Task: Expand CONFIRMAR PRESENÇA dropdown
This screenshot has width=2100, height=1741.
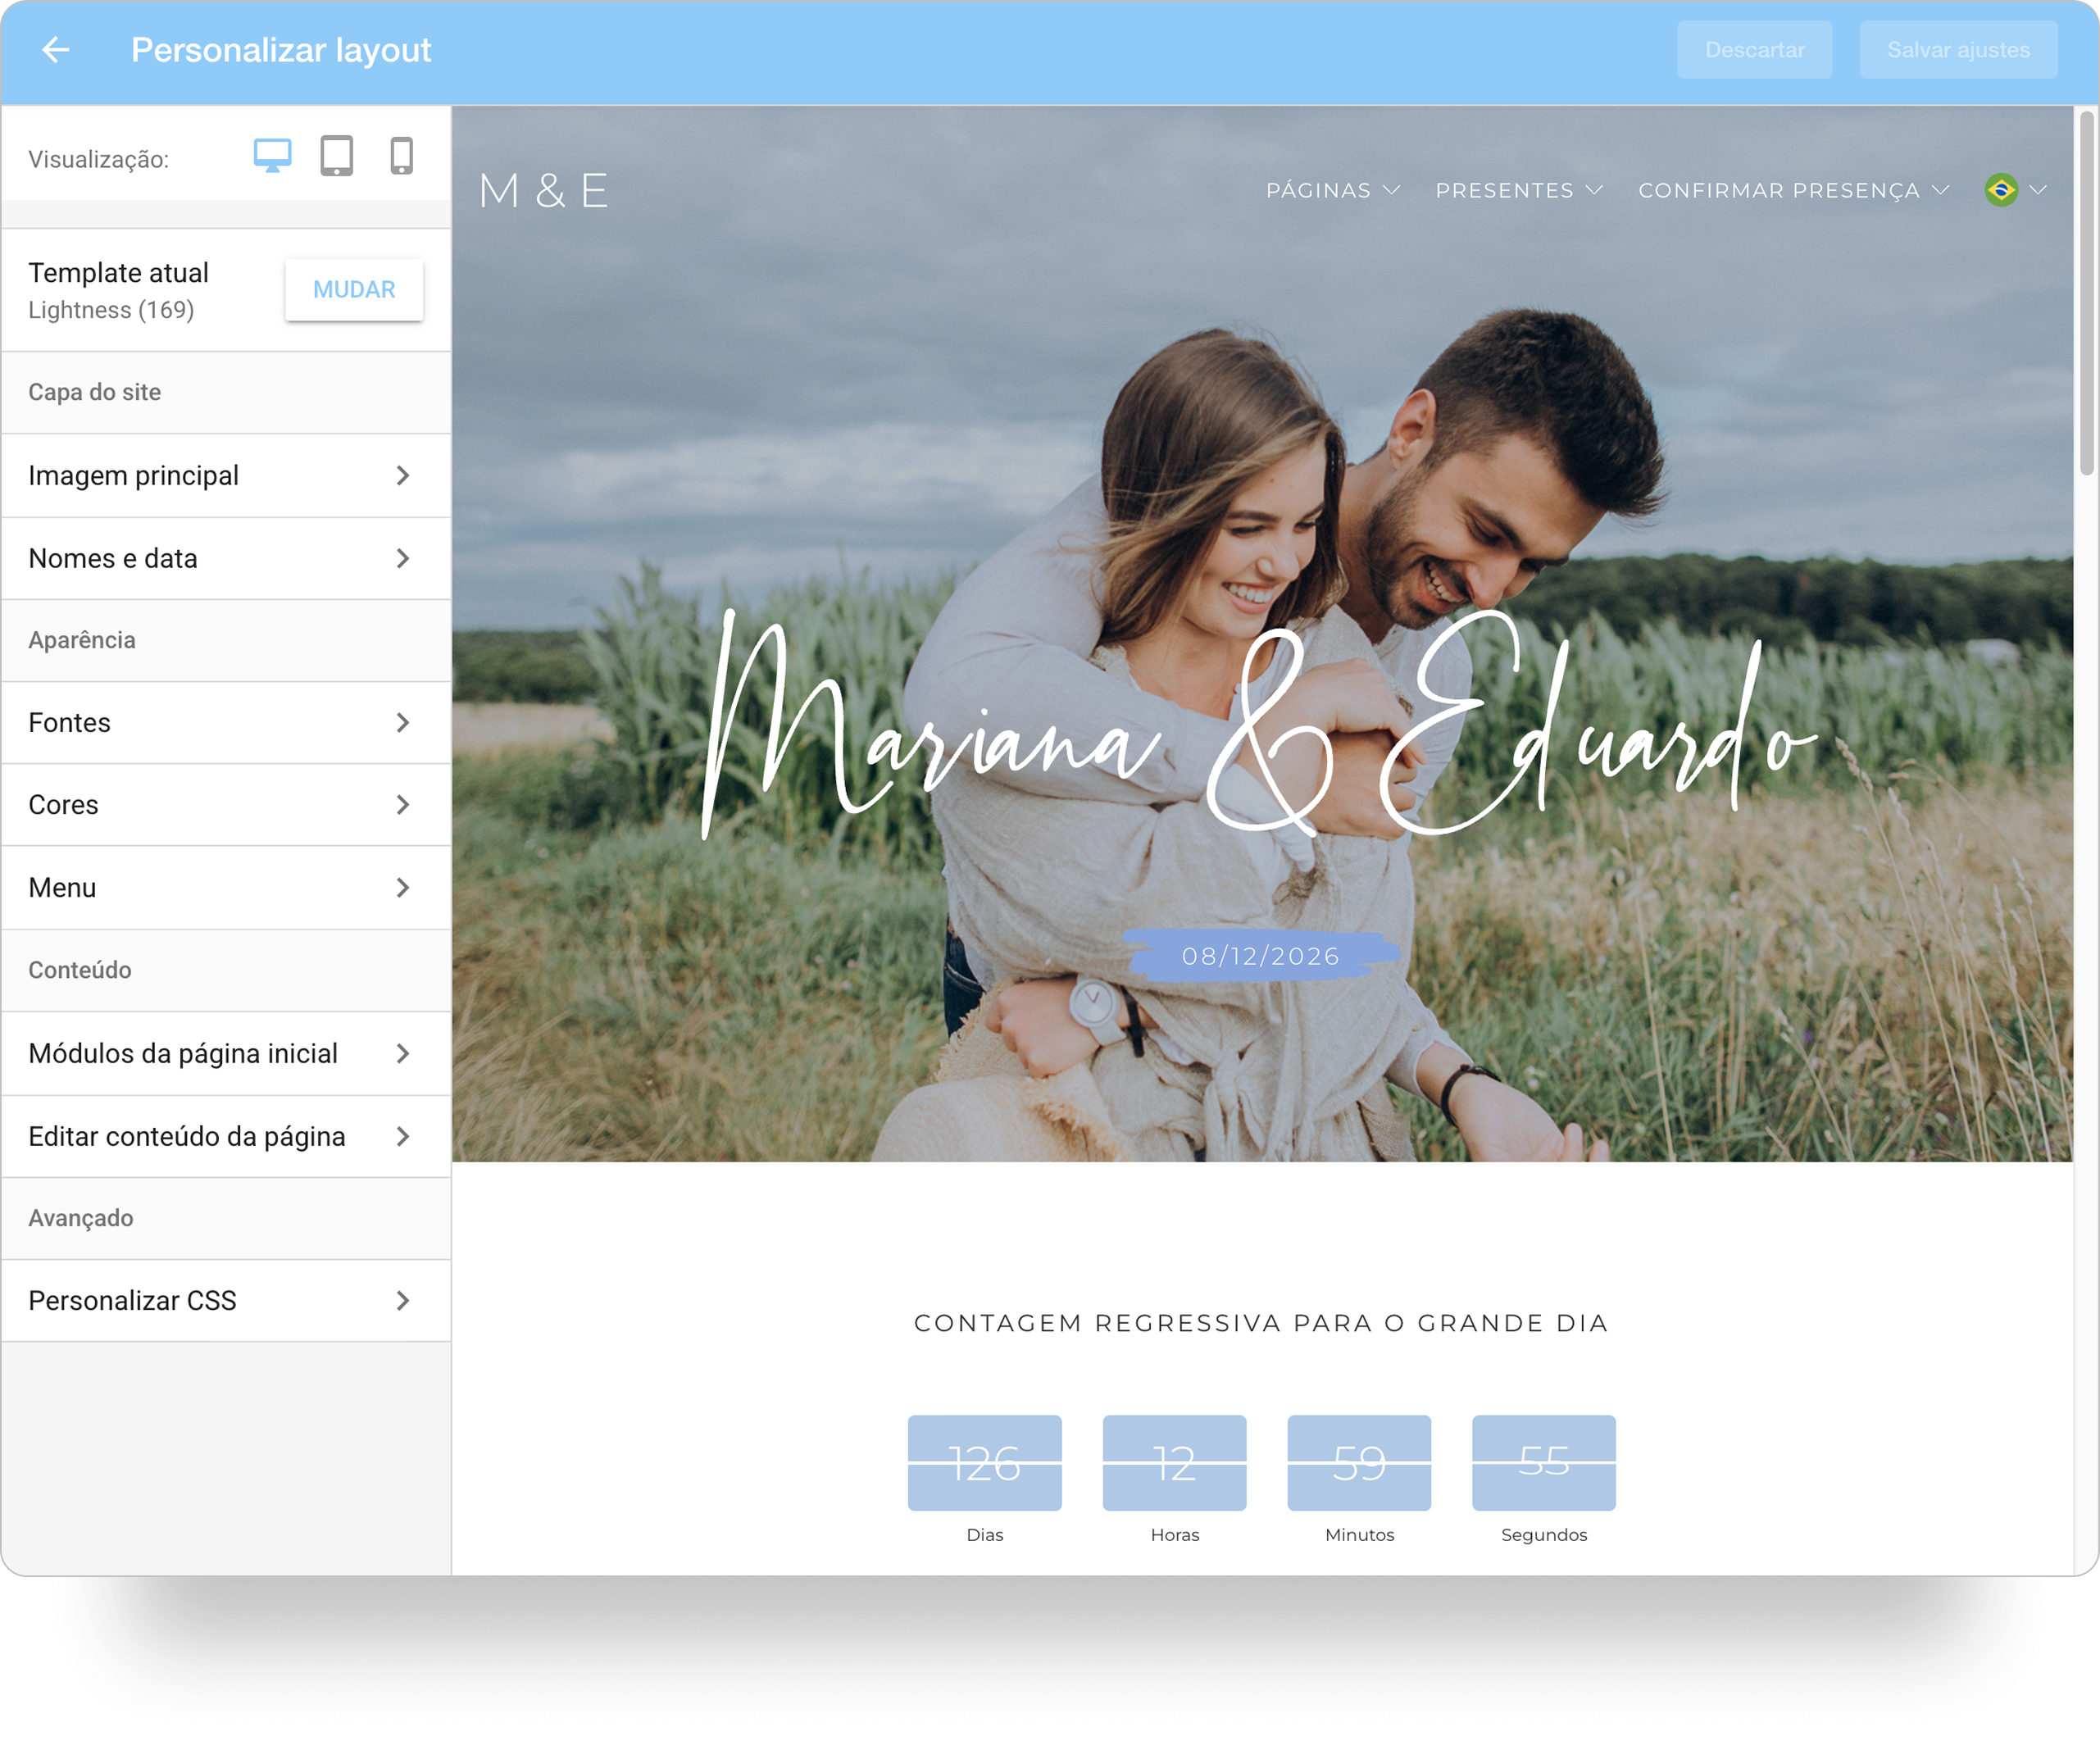Action: coord(1794,190)
